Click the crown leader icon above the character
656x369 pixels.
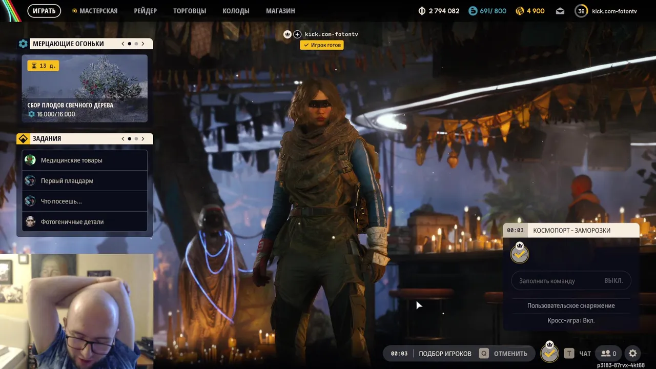tap(288, 34)
